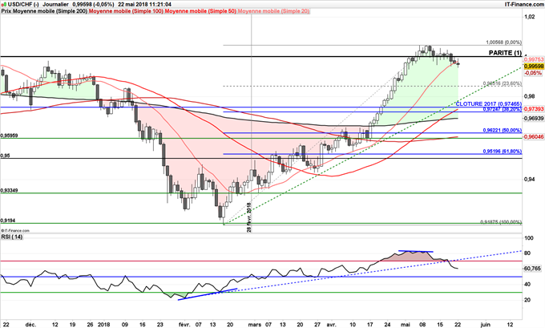This screenshot has height=328, width=545.
Task: Click the févr. label on date axis
Action: (184, 325)
